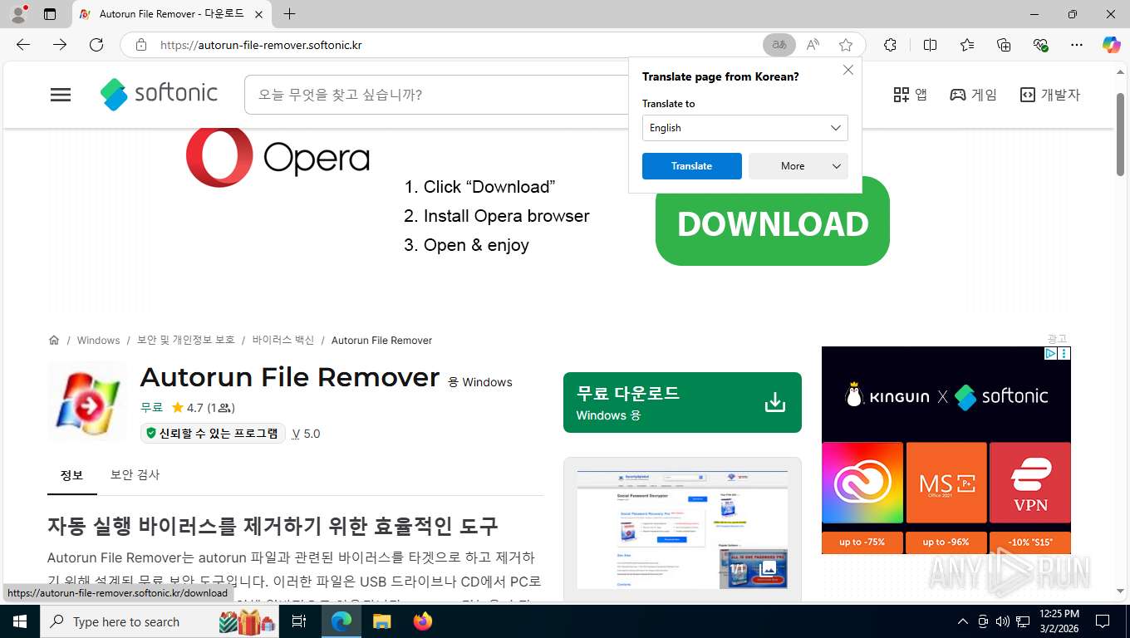The image size is (1130, 638).
Task: Launch Firefox from taskbar
Action: click(x=423, y=621)
